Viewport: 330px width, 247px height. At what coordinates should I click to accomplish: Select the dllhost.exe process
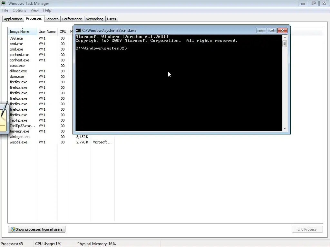point(18,71)
